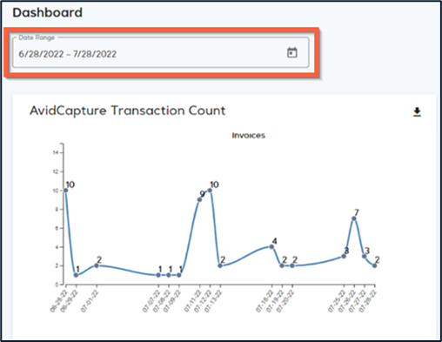
Task: Select the 06-29-22 data point showing 1
Action: (x=76, y=275)
